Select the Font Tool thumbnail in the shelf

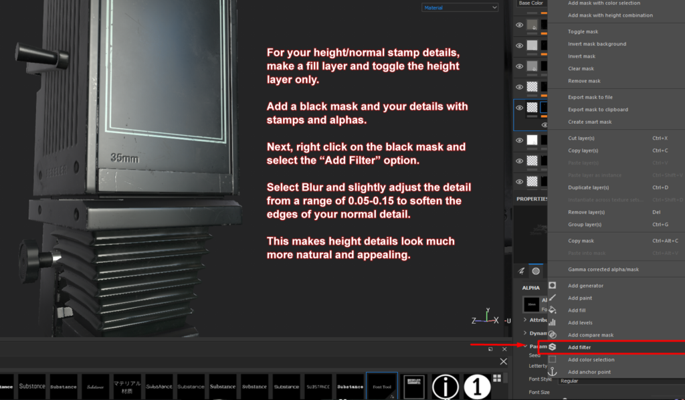click(x=382, y=386)
